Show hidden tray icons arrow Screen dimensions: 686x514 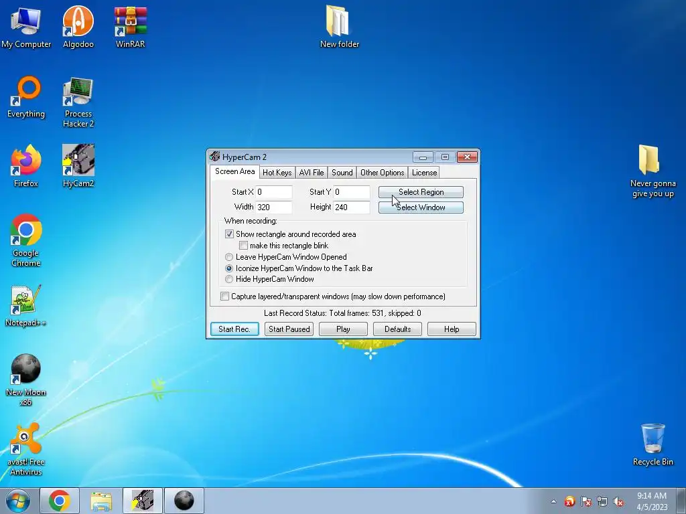pos(553,501)
